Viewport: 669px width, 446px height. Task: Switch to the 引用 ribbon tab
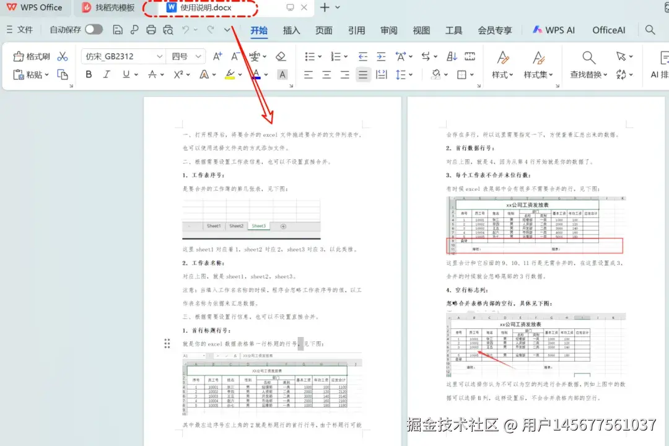pos(356,30)
